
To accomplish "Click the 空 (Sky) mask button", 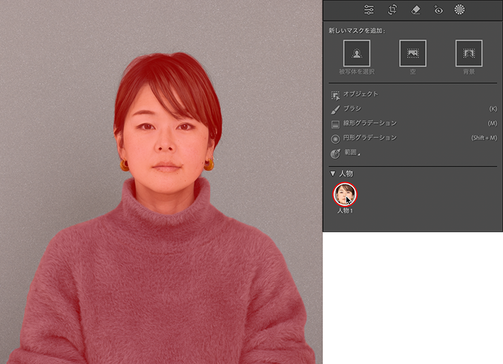I will point(413,53).
